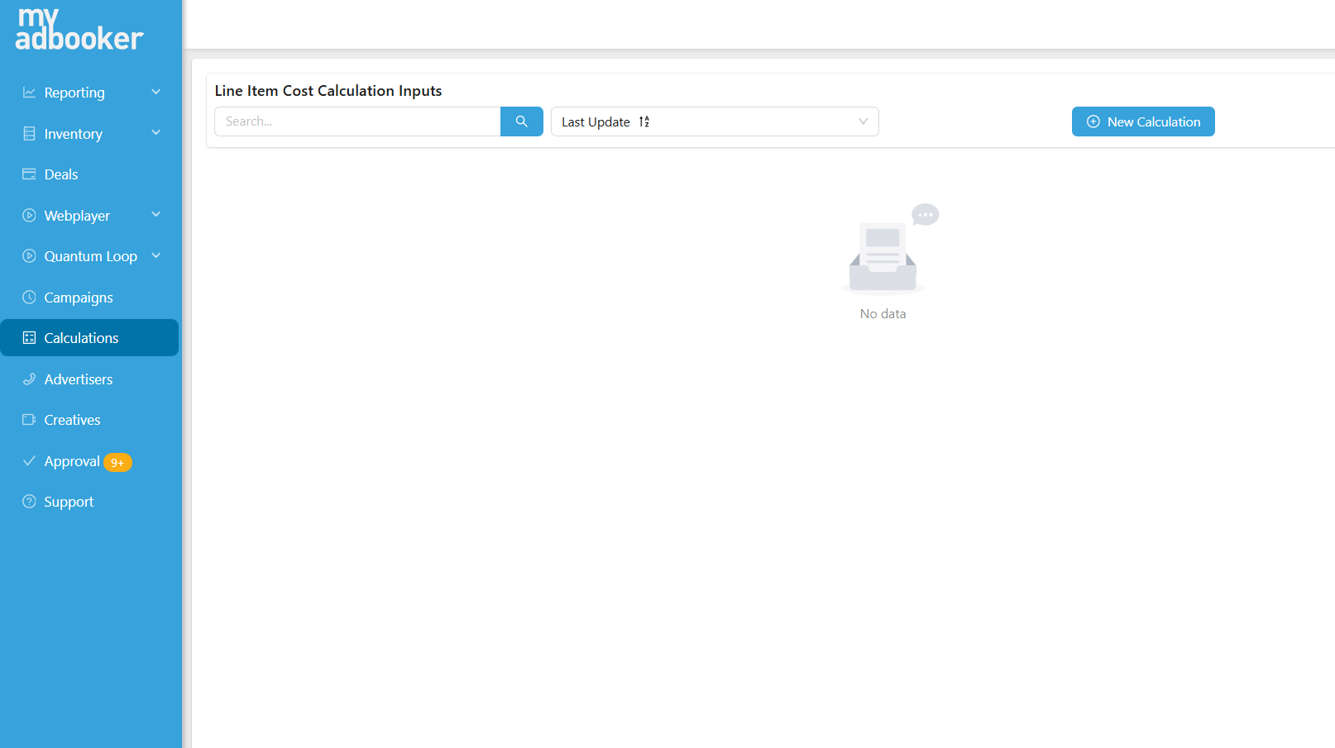
Task: Click the 9+ approval notification badge
Action: (117, 463)
